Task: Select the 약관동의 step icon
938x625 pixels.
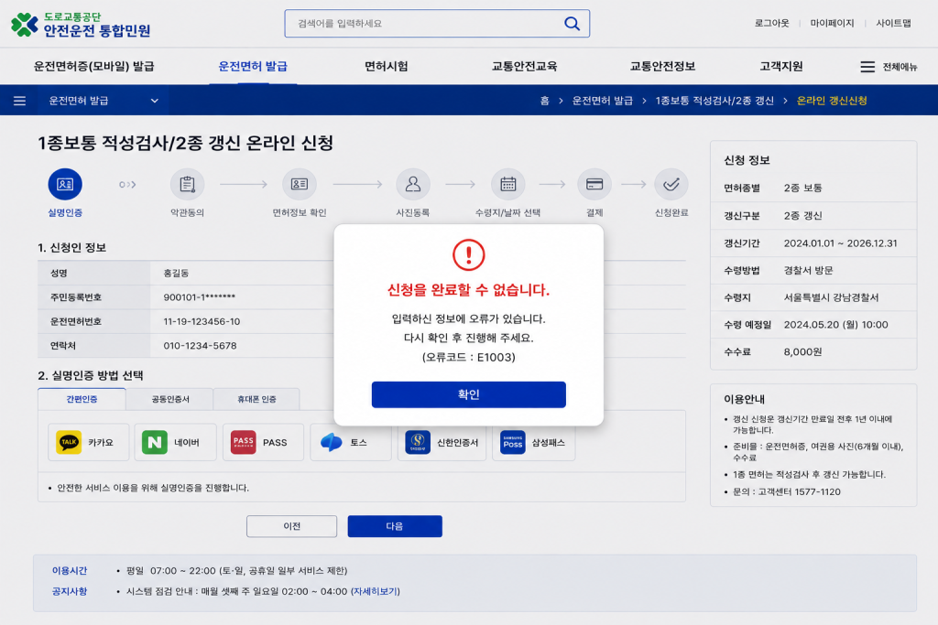Action: click(x=187, y=184)
